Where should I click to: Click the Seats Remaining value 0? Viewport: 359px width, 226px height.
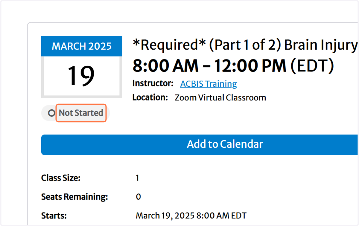[138, 197]
